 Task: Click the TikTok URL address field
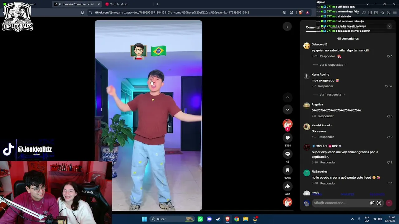click(x=172, y=12)
